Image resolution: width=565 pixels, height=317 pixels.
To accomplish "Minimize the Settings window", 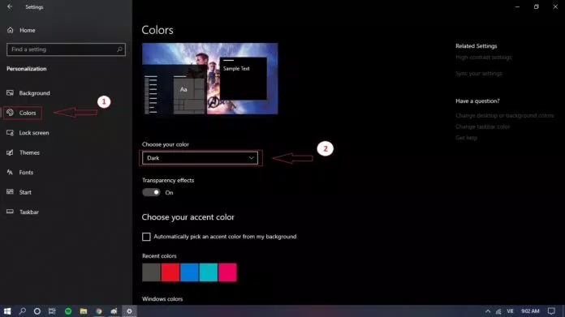I will 517,6.
